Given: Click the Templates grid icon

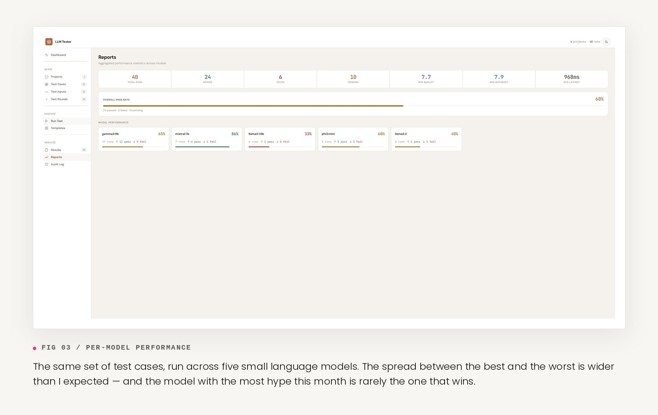Looking at the screenshot, I should (x=46, y=128).
